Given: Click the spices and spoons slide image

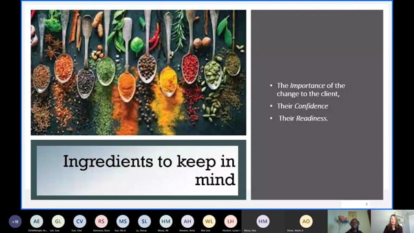Looking at the screenshot, I should click(138, 72).
